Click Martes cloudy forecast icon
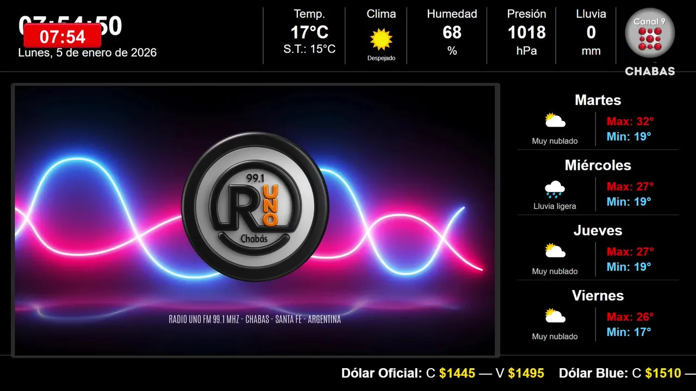 click(555, 121)
